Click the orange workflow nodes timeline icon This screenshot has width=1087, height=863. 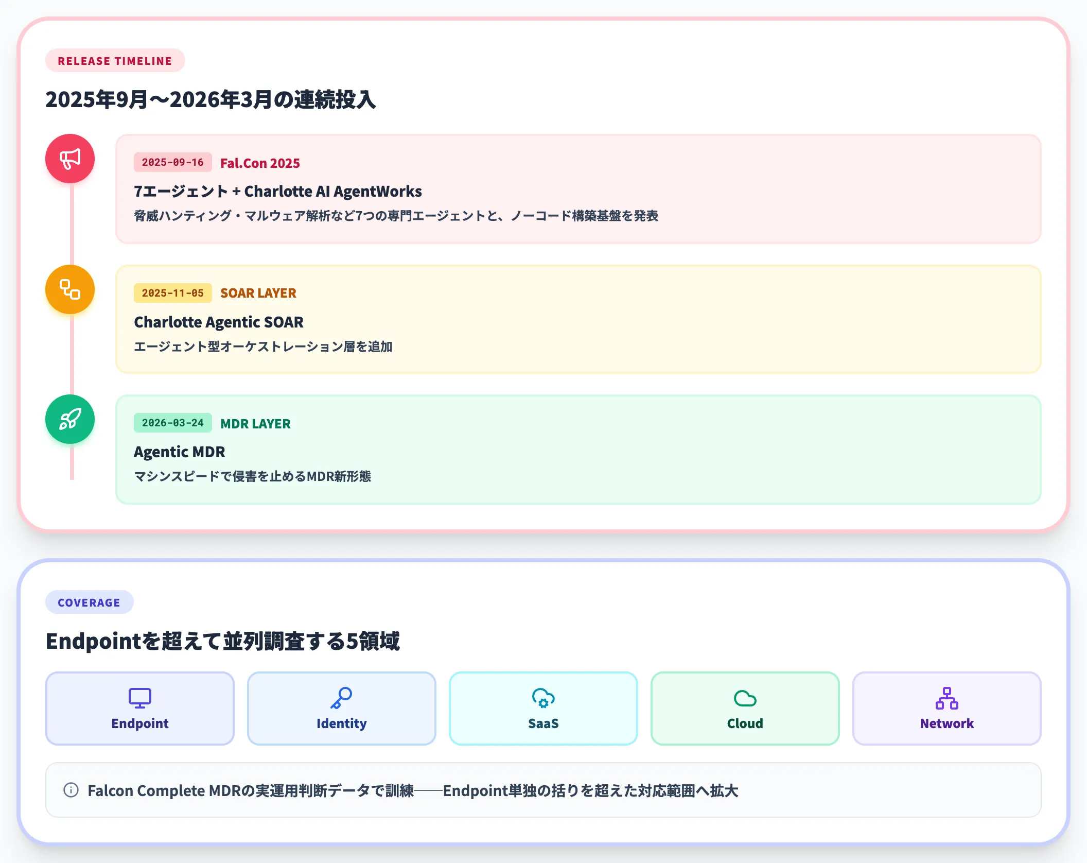point(70,289)
